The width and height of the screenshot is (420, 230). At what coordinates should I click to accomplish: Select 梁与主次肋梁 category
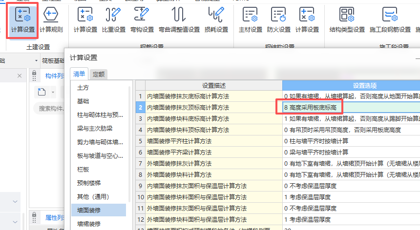click(95, 129)
